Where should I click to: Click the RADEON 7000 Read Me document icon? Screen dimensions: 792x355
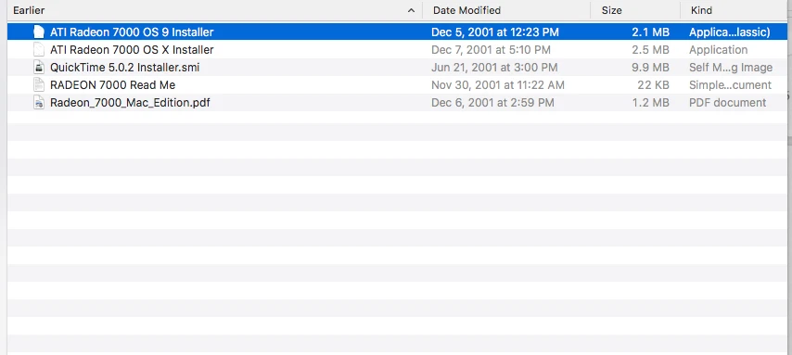[38, 85]
